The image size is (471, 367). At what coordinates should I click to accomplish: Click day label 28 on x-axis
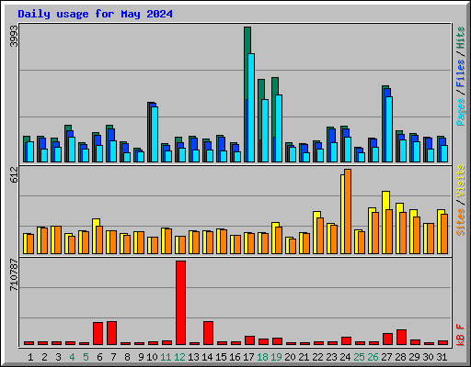[400, 357]
